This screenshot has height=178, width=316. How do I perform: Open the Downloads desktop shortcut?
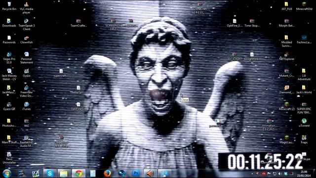pyautogui.click(x=9, y=23)
